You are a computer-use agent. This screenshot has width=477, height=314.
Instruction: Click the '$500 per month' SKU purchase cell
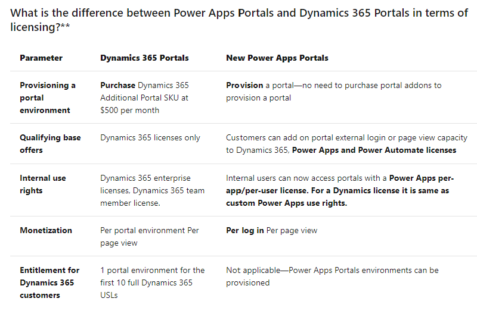click(x=144, y=98)
